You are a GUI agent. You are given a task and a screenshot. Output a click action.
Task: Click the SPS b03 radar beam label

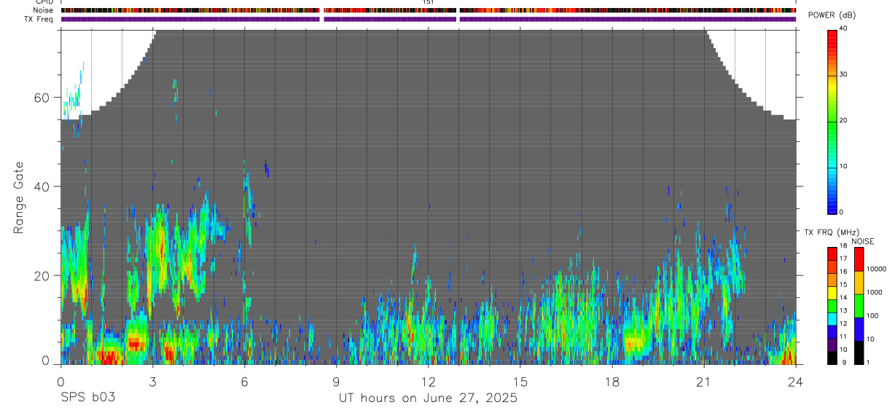[x=87, y=398]
